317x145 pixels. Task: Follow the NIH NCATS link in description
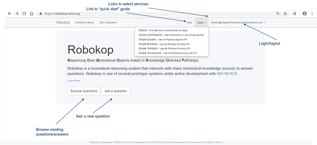pyautogui.click(x=227, y=74)
